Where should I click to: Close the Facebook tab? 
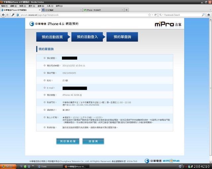coord(81,10)
